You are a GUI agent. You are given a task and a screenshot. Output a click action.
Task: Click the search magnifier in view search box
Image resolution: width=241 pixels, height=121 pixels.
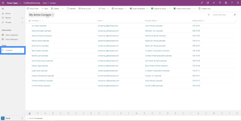[235, 15]
